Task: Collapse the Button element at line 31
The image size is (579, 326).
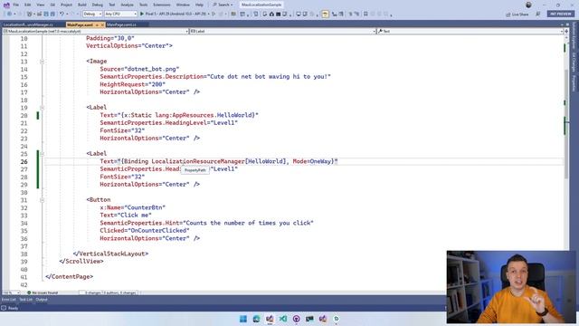Action: pyautogui.click(x=42, y=200)
